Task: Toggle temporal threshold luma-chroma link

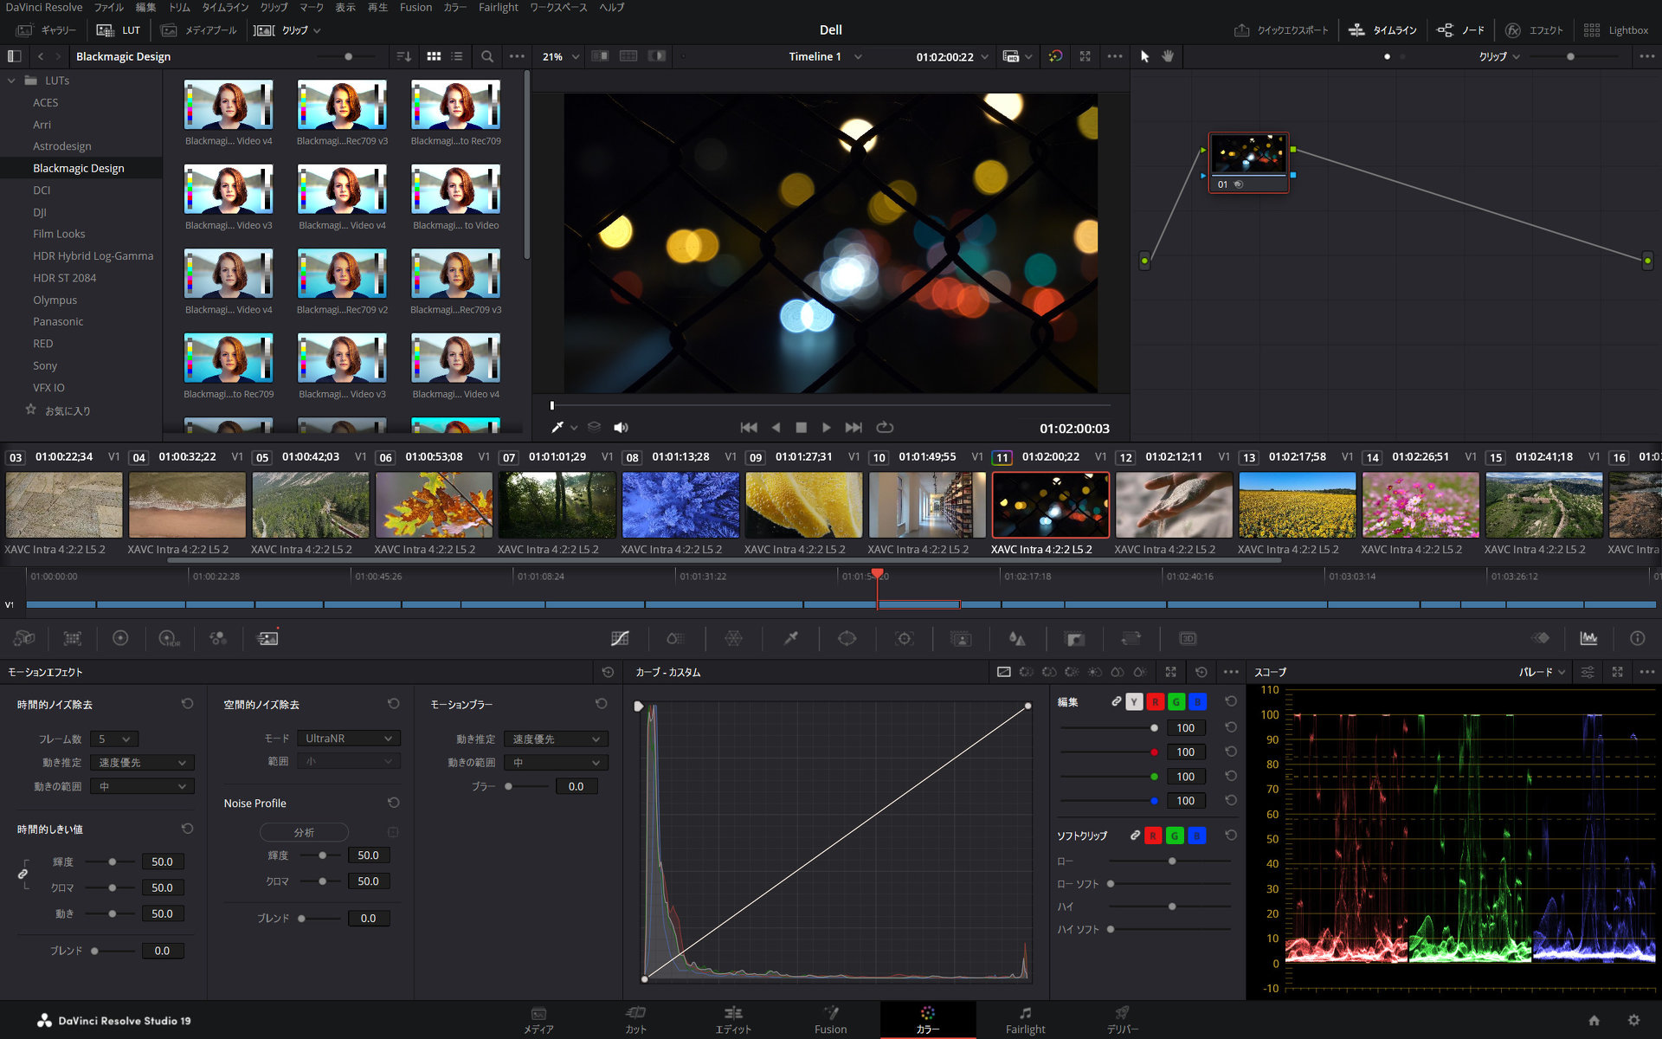Action: pyautogui.click(x=23, y=874)
